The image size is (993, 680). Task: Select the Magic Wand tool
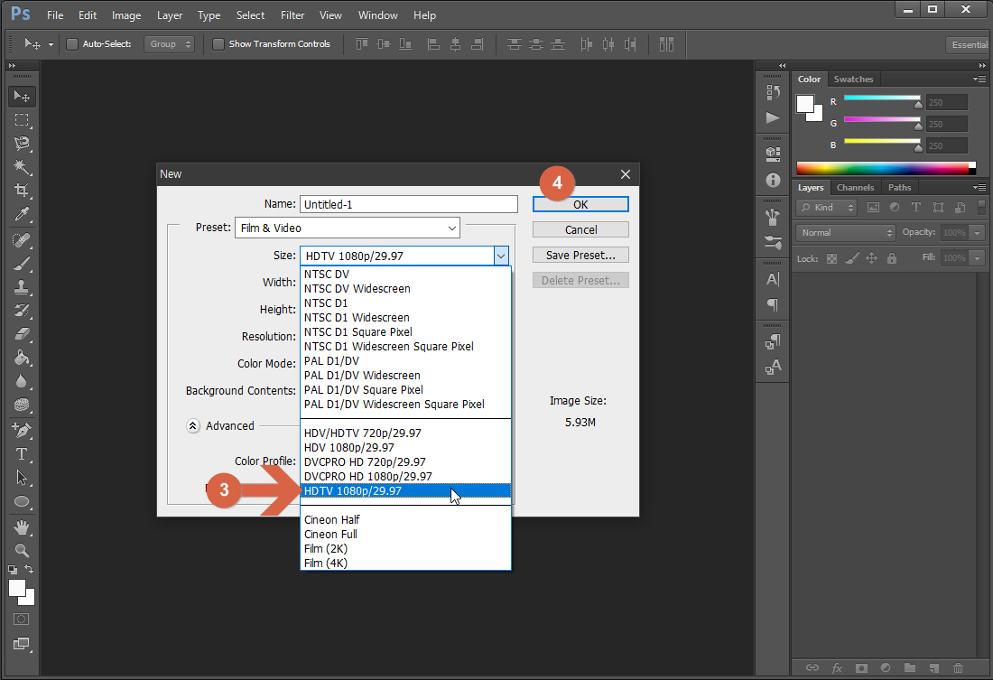[23, 167]
